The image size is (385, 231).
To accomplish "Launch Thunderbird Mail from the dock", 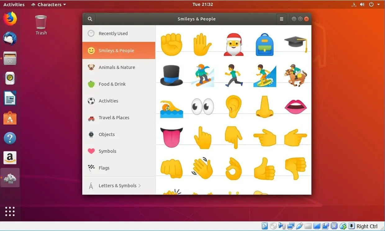I will 10,38.
